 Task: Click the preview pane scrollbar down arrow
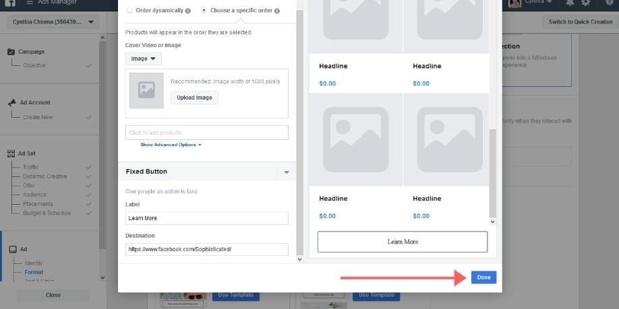[x=492, y=222]
